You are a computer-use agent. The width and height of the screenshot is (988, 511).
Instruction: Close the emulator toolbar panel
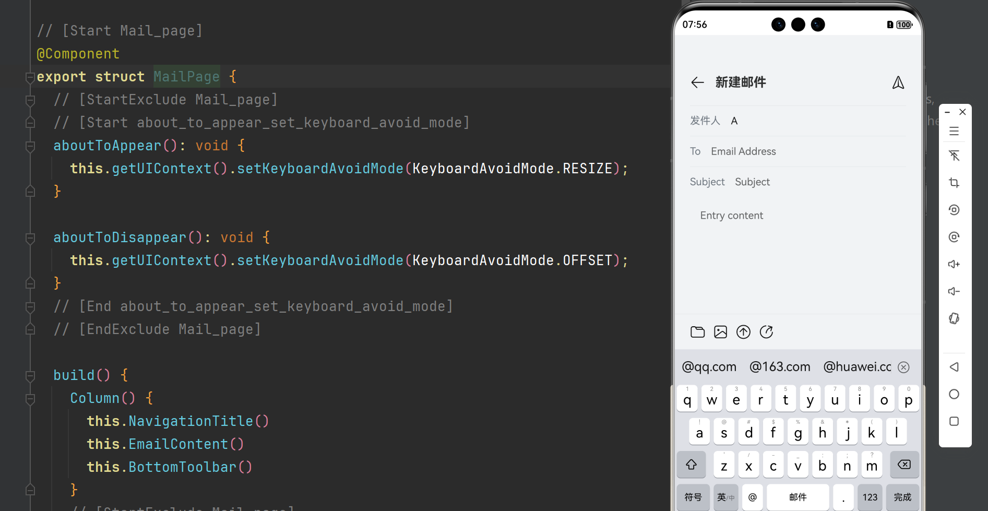pyautogui.click(x=962, y=112)
